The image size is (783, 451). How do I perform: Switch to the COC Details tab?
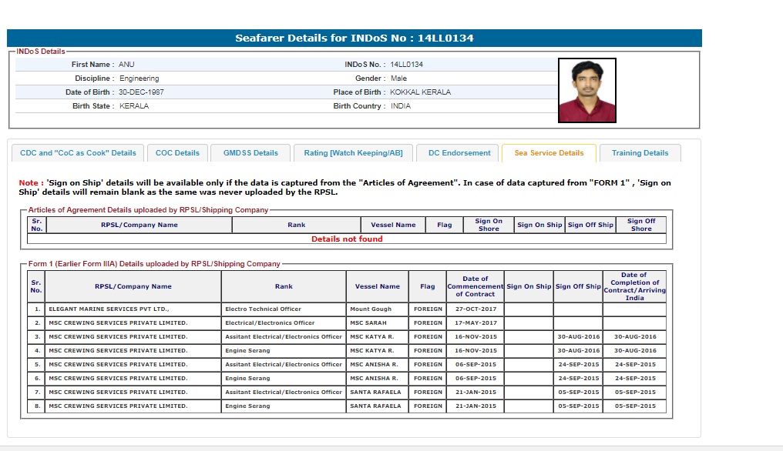(x=177, y=153)
